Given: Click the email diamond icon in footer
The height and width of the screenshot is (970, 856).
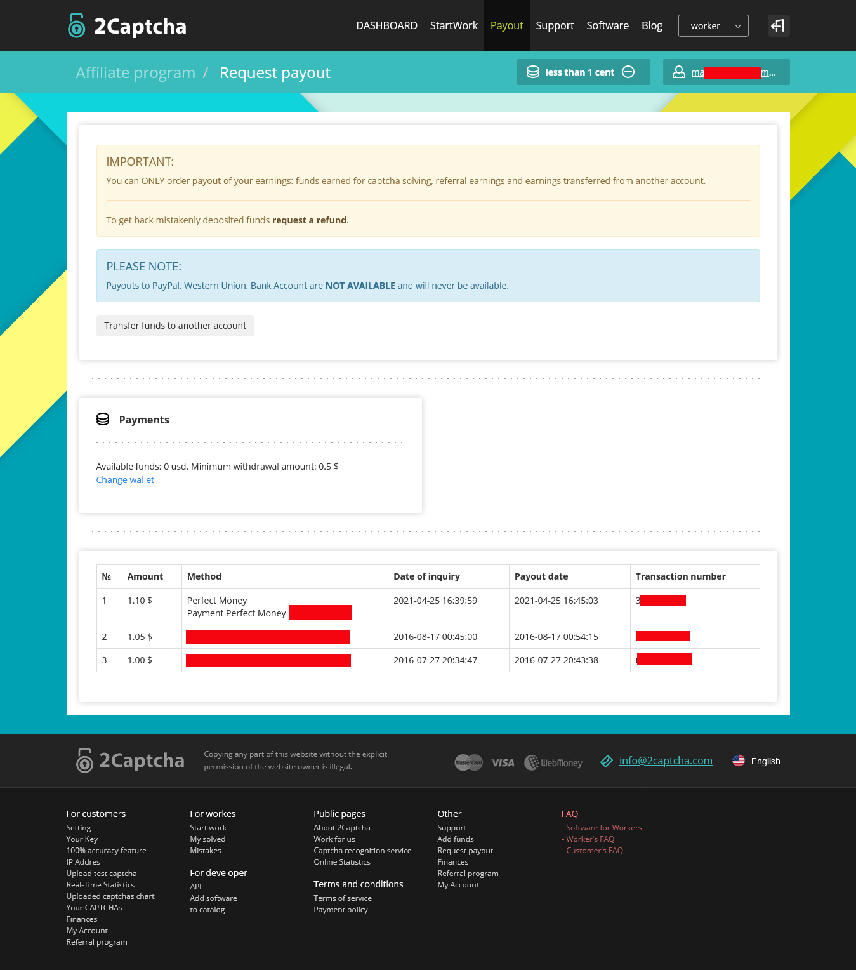Looking at the screenshot, I should [607, 761].
